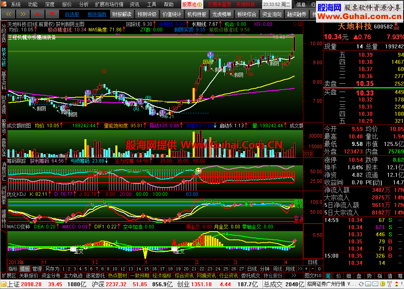Open the 深度 menu
This screenshot has height=289, width=404.
pyautogui.click(x=50, y=4)
